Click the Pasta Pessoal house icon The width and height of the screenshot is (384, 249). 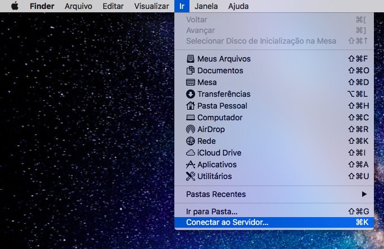191,106
